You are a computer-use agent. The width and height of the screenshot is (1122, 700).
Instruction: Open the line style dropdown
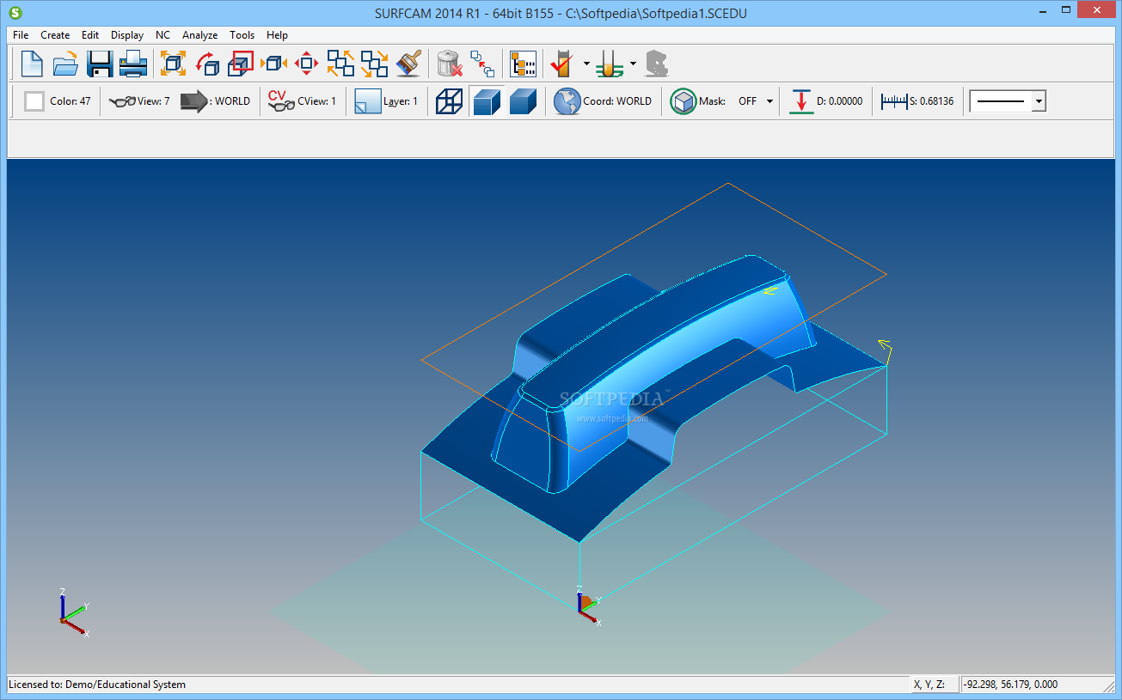[1039, 101]
